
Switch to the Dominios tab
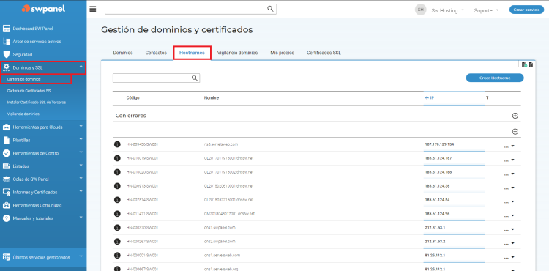123,53
